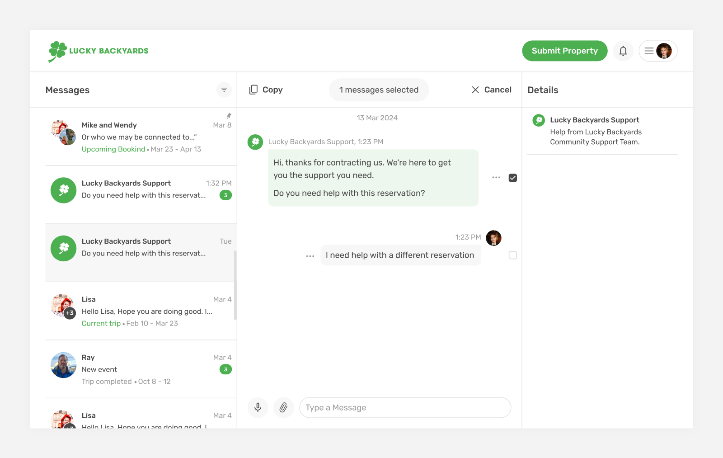Click Lisa's avatar with +3 badge
Screen dimensions: 723x458
[x=64, y=307]
